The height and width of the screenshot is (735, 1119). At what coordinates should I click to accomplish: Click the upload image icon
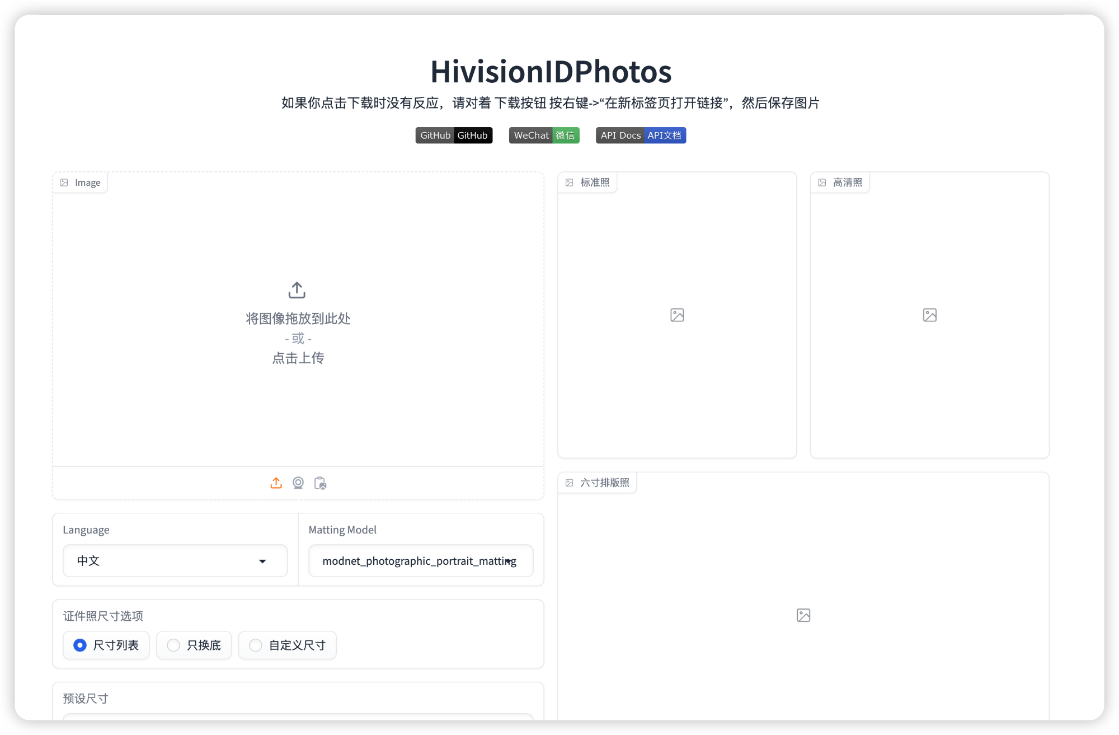click(275, 483)
